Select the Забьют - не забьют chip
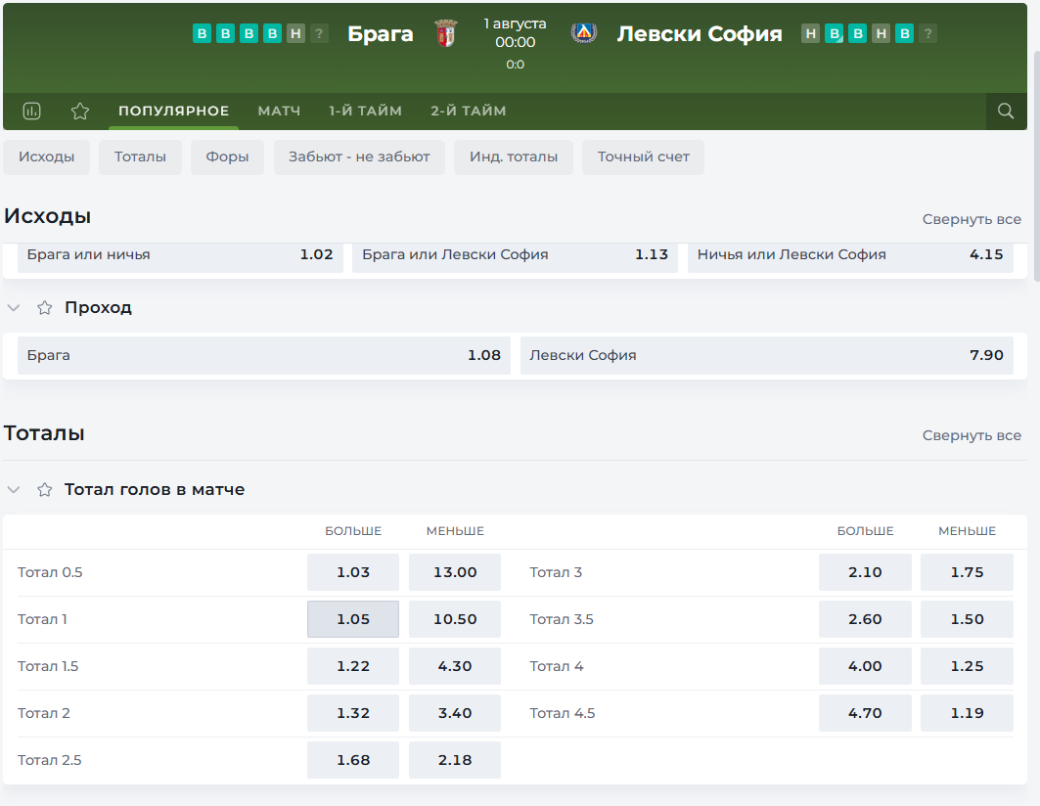1040x806 pixels. coord(359,157)
